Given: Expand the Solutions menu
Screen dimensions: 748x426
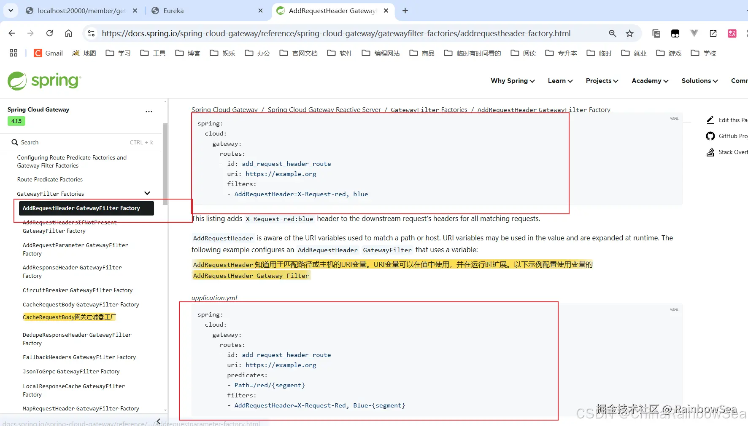Looking at the screenshot, I should point(699,81).
